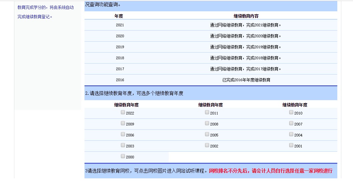Check the 2008 year checkbox
This screenshot has height=183, width=353.
(x=207, y=123)
